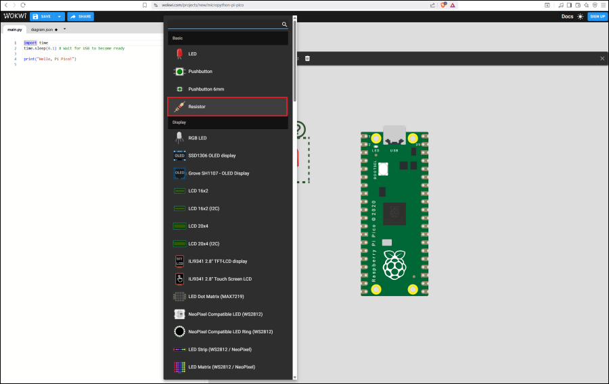Switch to the main.py tab

tap(15, 30)
